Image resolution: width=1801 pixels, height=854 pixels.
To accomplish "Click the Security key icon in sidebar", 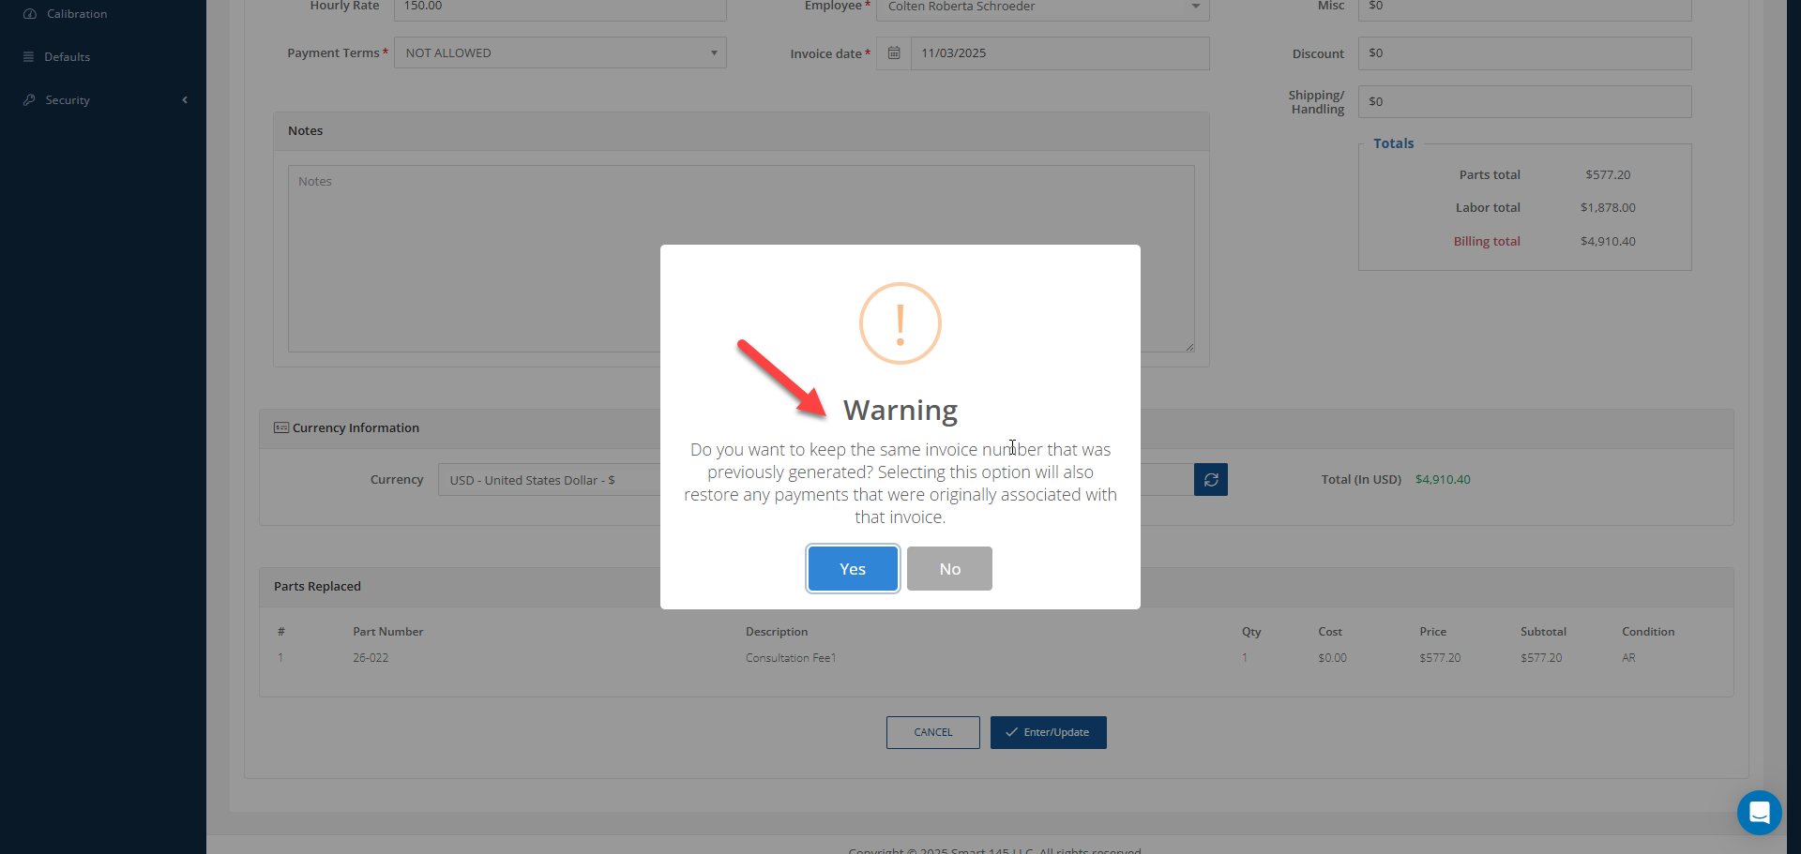I will point(30,100).
